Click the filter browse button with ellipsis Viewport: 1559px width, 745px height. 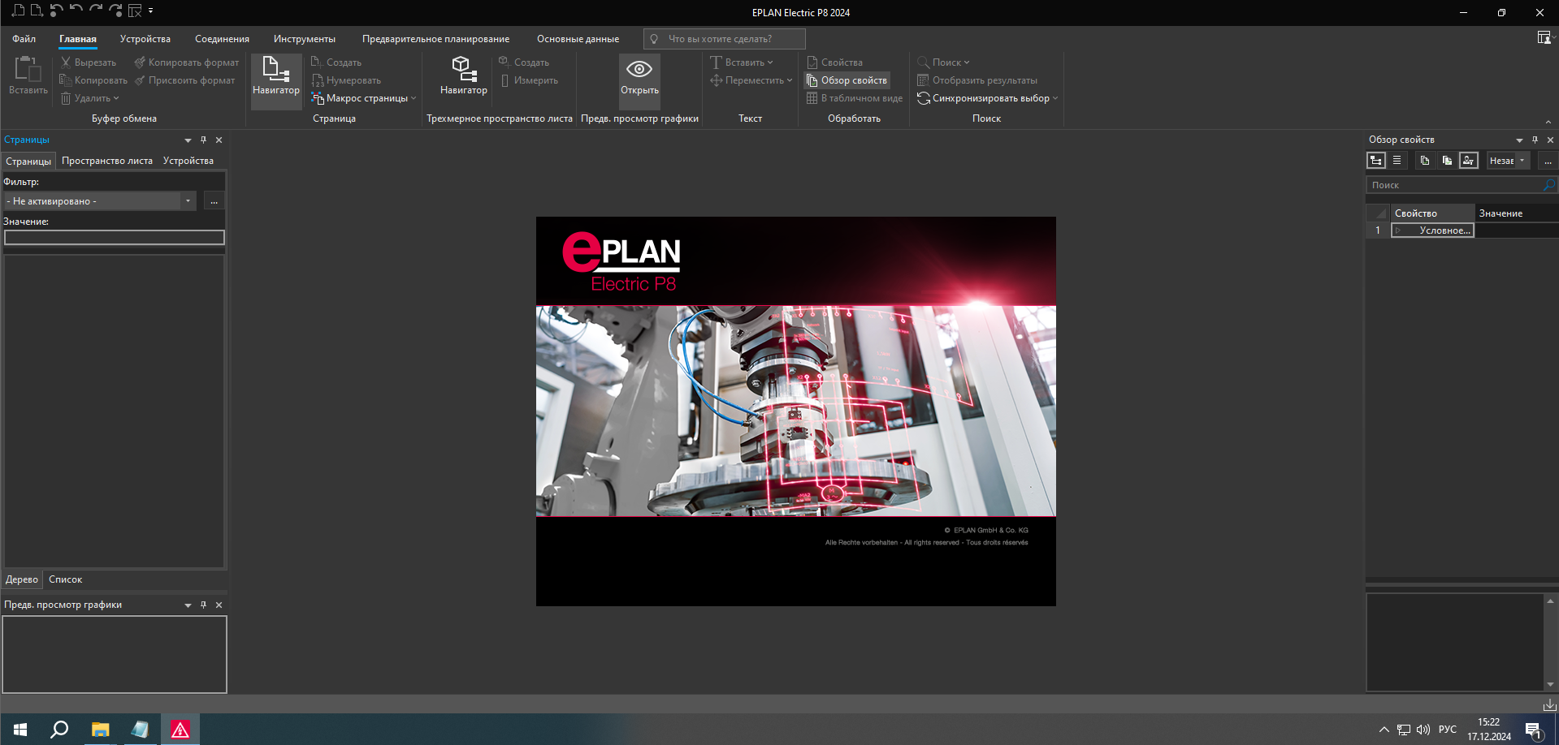[213, 200]
